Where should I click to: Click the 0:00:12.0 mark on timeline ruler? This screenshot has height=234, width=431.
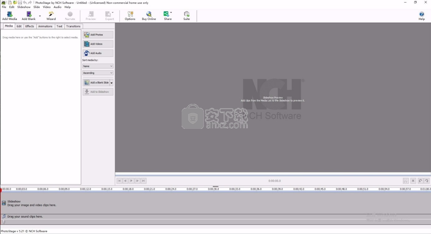(x=85, y=189)
